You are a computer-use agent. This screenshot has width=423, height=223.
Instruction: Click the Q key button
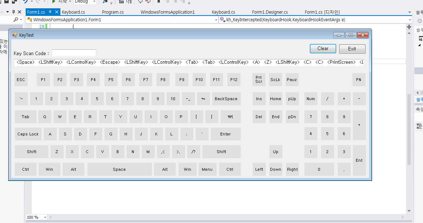click(45, 117)
